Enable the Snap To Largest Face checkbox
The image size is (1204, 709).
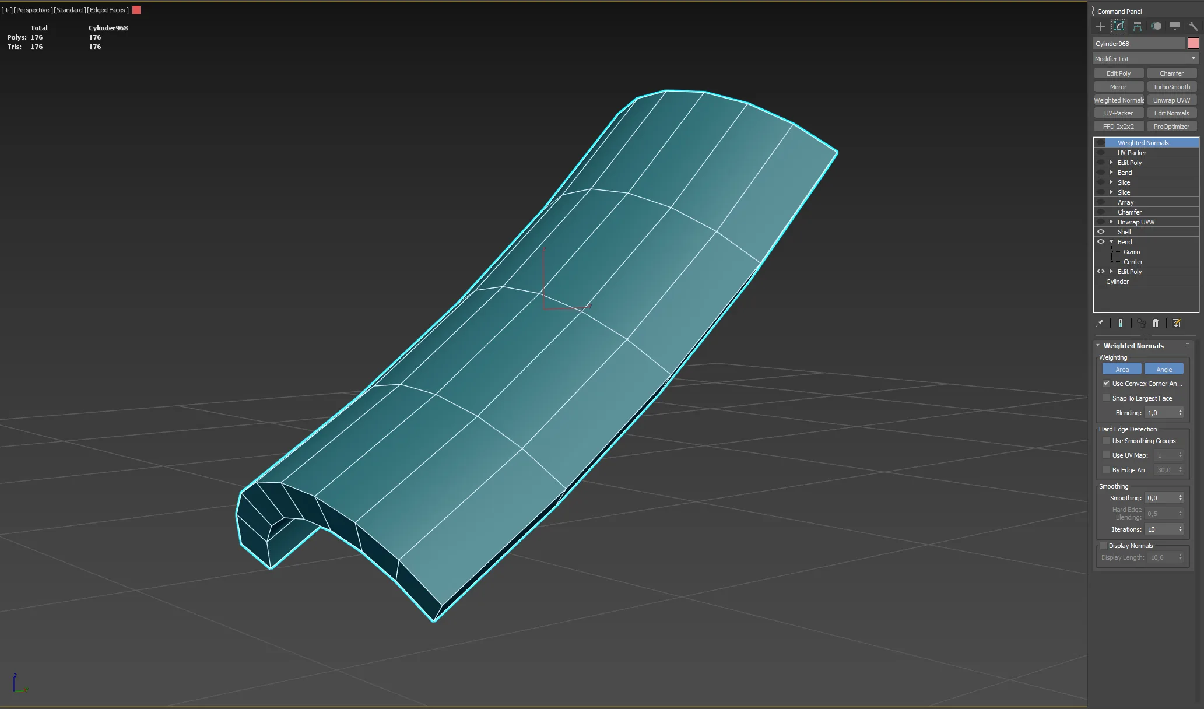pyautogui.click(x=1107, y=398)
